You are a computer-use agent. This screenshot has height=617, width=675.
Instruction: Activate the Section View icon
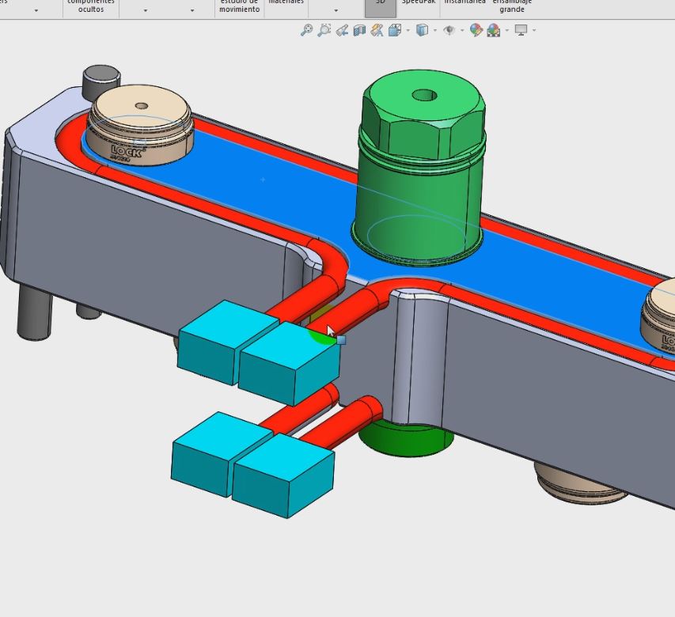point(359,30)
